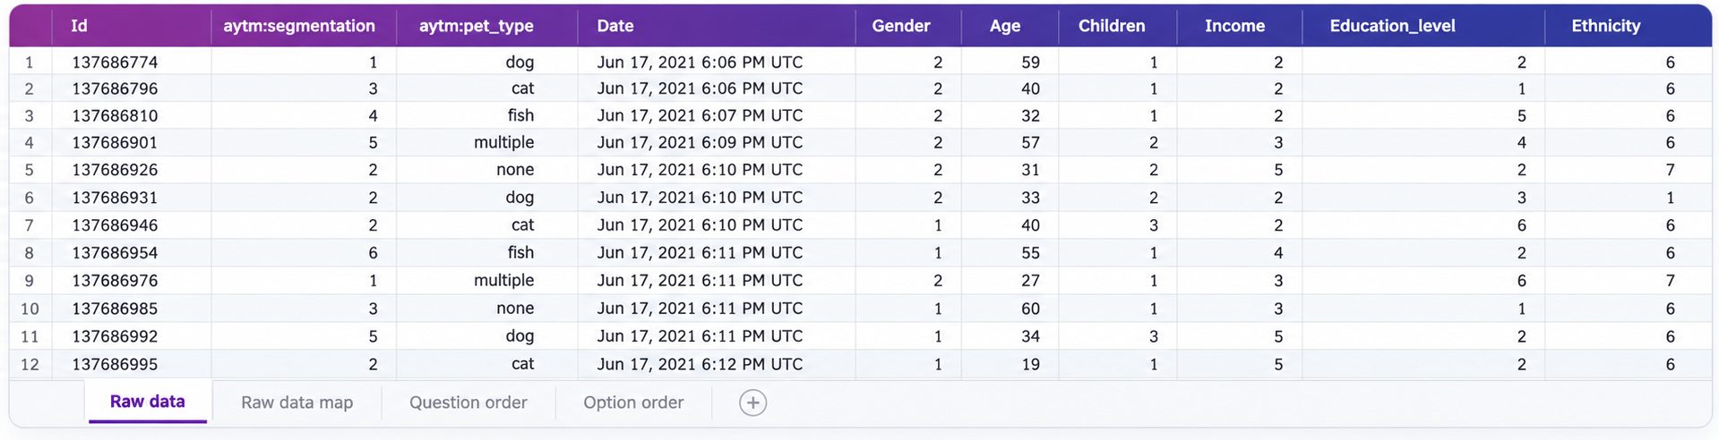Viewport: 1719px width, 440px height.
Task: Click Age value 55
Action: click(x=1030, y=253)
